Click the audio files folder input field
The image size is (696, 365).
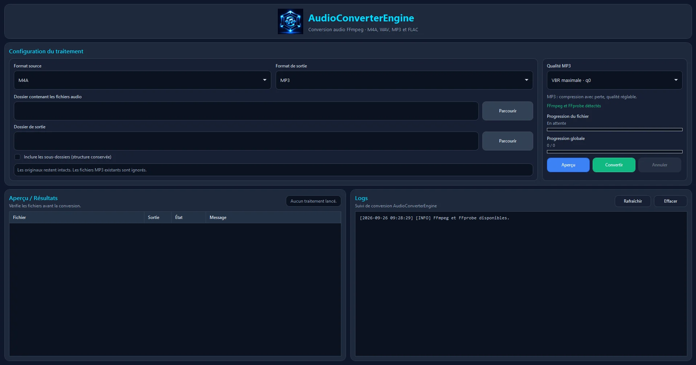pos(246,111)
